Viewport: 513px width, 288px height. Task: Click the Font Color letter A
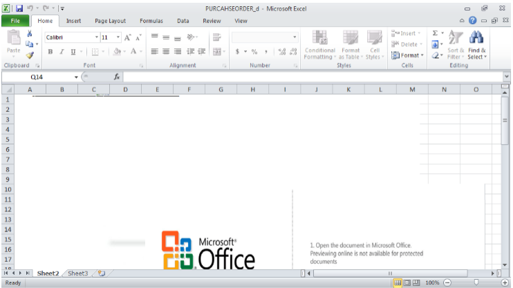coord(133,51)
